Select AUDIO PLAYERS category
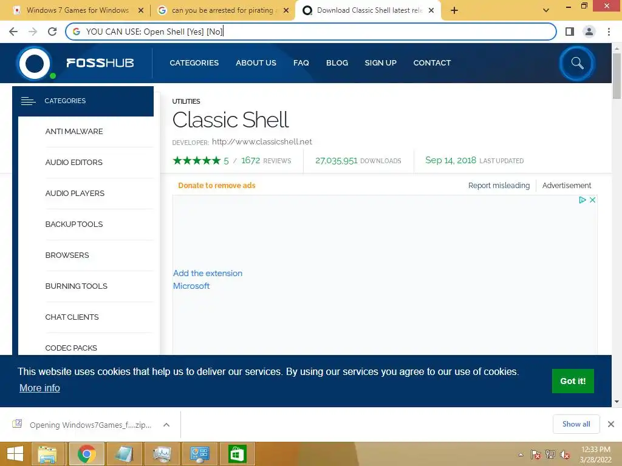This screenshot has width=622, height=466. [75, 193]
